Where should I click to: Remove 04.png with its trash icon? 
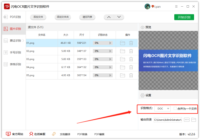131,67
